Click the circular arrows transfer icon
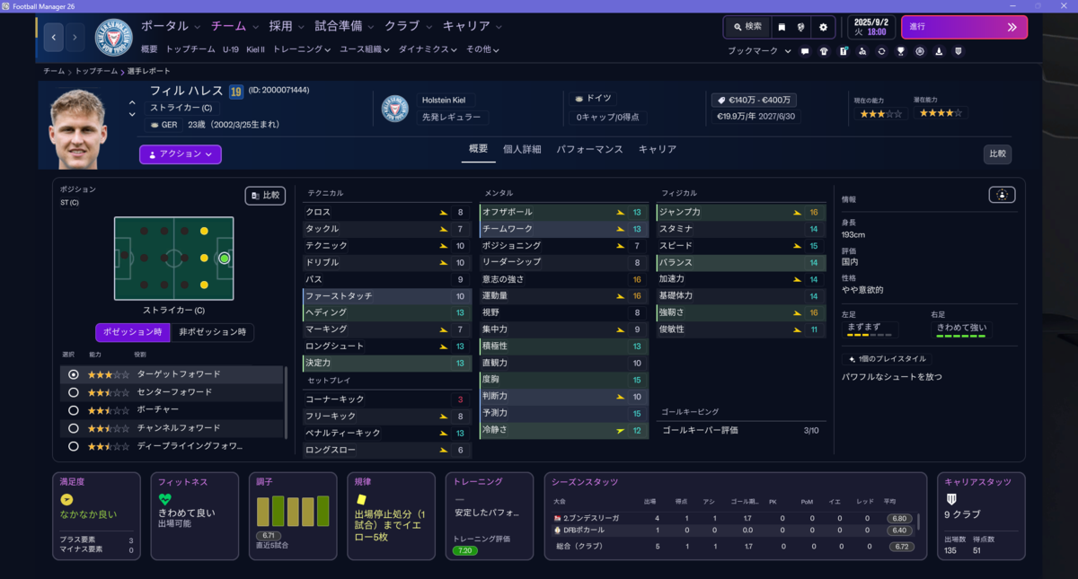1078x579 pixels. tap(881, 51)
